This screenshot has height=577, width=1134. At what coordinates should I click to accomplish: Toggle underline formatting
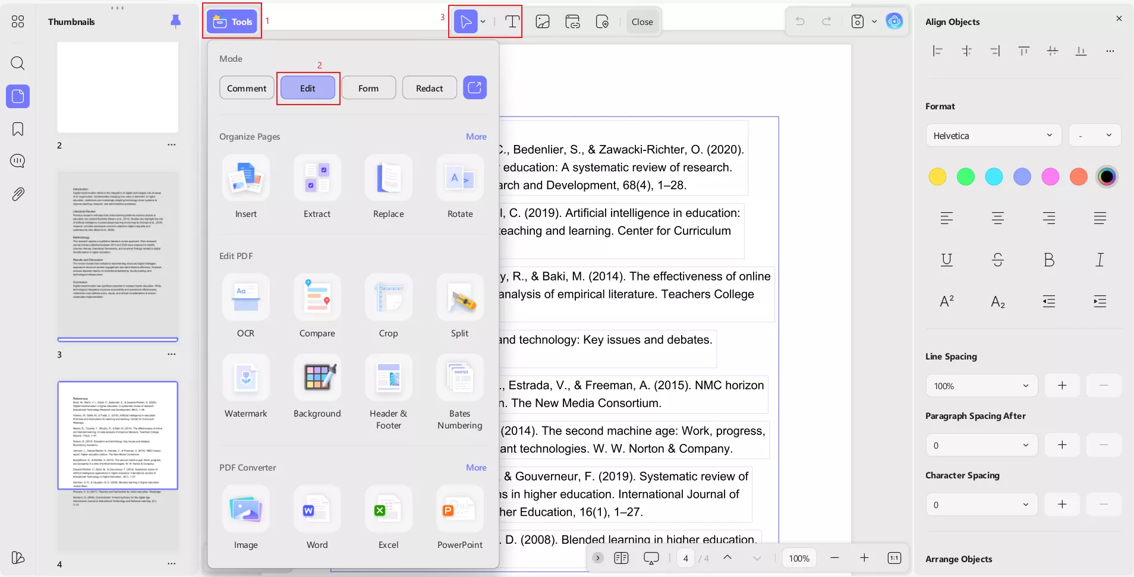click(x=947, y=260)
